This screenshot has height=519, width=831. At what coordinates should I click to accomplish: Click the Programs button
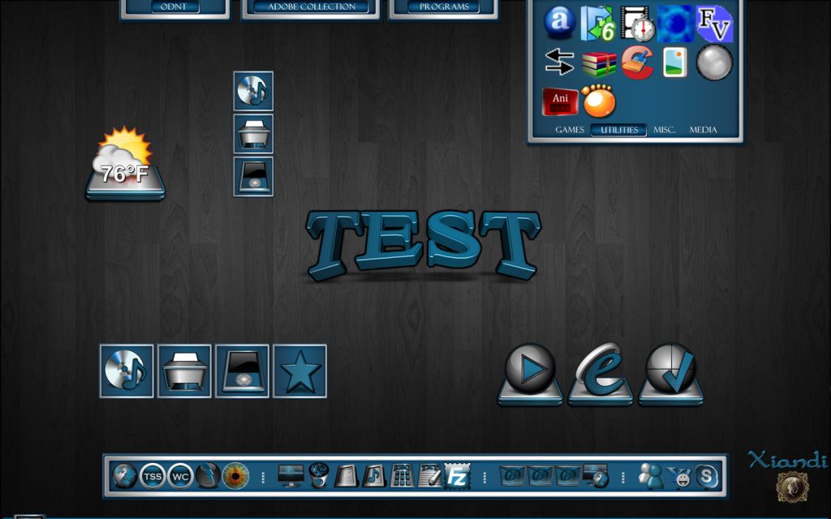[443, 6]
